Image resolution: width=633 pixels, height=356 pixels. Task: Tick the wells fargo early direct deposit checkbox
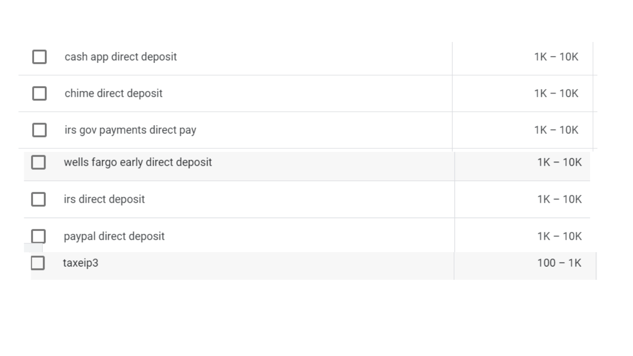point(39,162)
